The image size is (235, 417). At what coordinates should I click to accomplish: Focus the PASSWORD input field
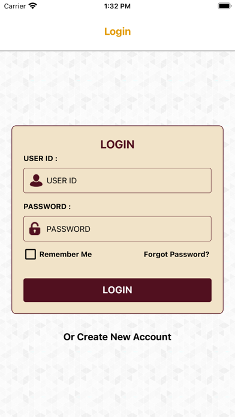click(x=117, y=229)
